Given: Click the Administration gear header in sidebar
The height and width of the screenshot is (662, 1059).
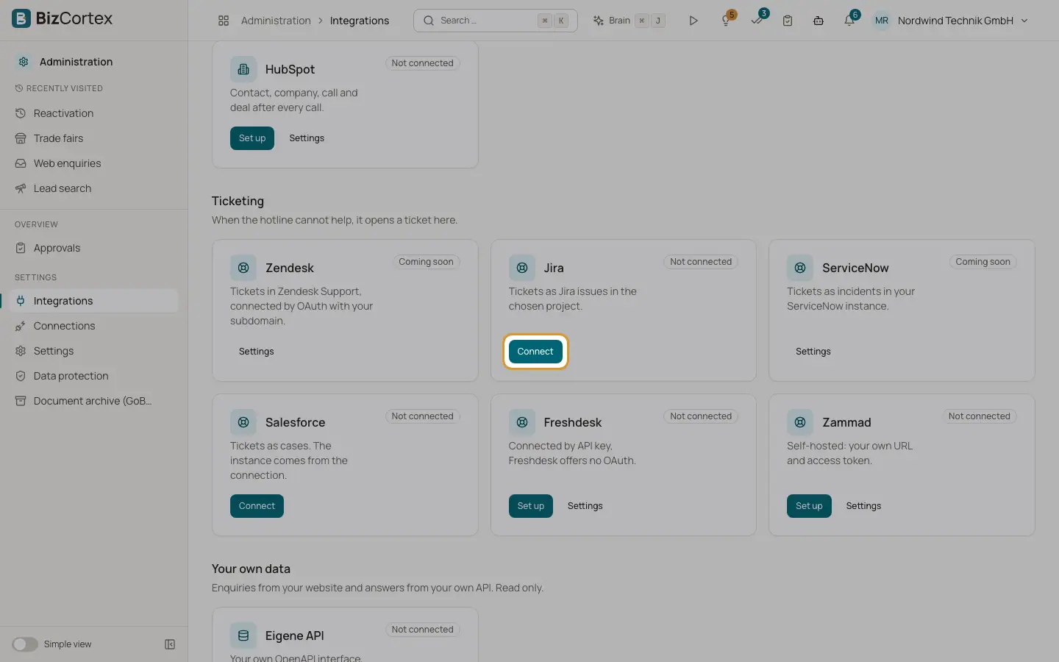Looking at the screenshot, I should point(65,62).
